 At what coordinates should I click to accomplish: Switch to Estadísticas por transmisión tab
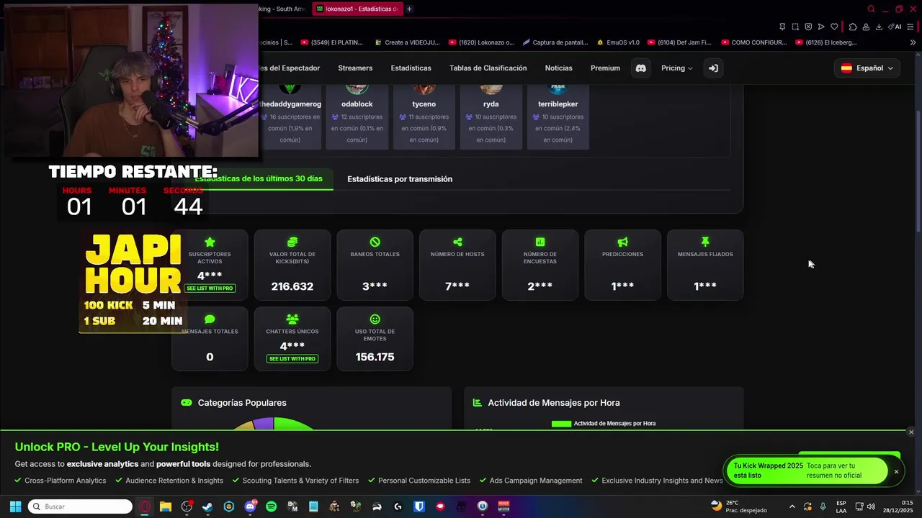coord(400,179)
